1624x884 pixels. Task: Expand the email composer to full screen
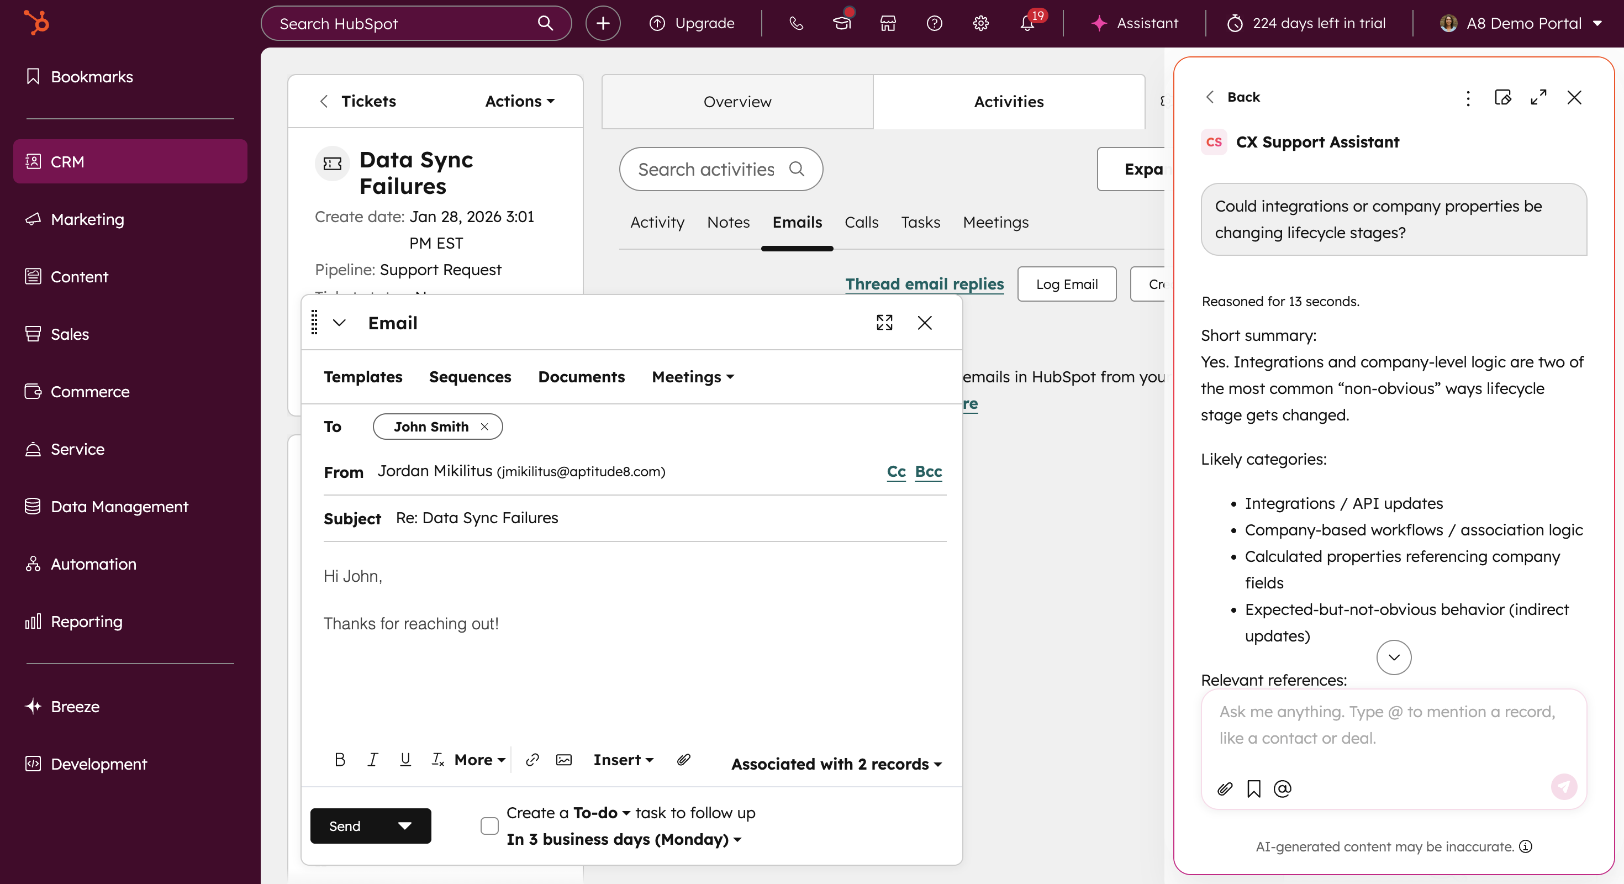884,323
